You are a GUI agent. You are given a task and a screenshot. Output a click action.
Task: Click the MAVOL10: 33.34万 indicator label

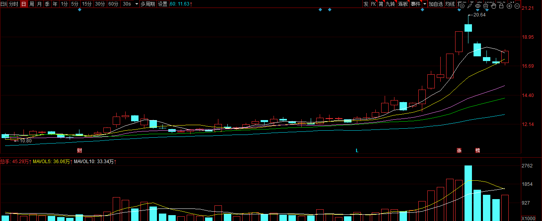[96, 161]
